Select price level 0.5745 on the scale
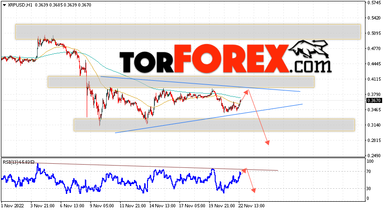The image size is (384, 211). click(x=374, y=3)
